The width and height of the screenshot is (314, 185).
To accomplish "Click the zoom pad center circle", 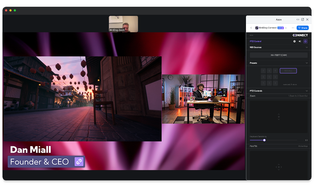I will [279, 117].
